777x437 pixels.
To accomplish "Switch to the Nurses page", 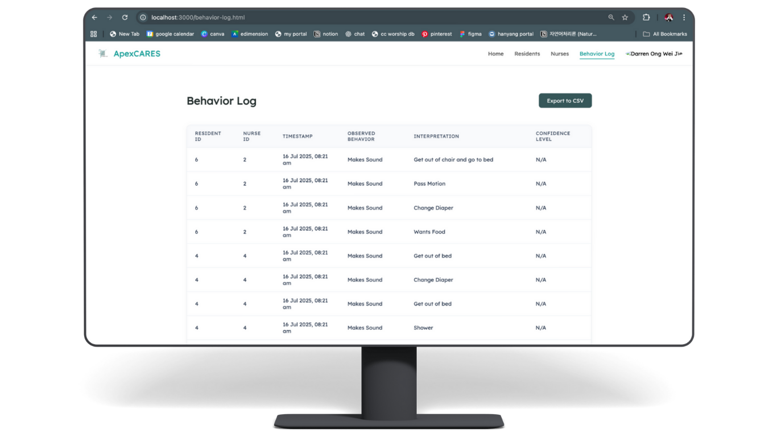I will 560,54.
